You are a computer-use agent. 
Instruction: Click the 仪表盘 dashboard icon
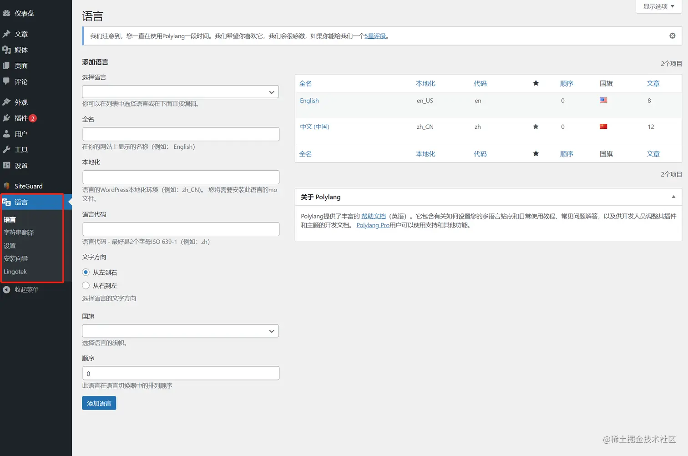6,13
